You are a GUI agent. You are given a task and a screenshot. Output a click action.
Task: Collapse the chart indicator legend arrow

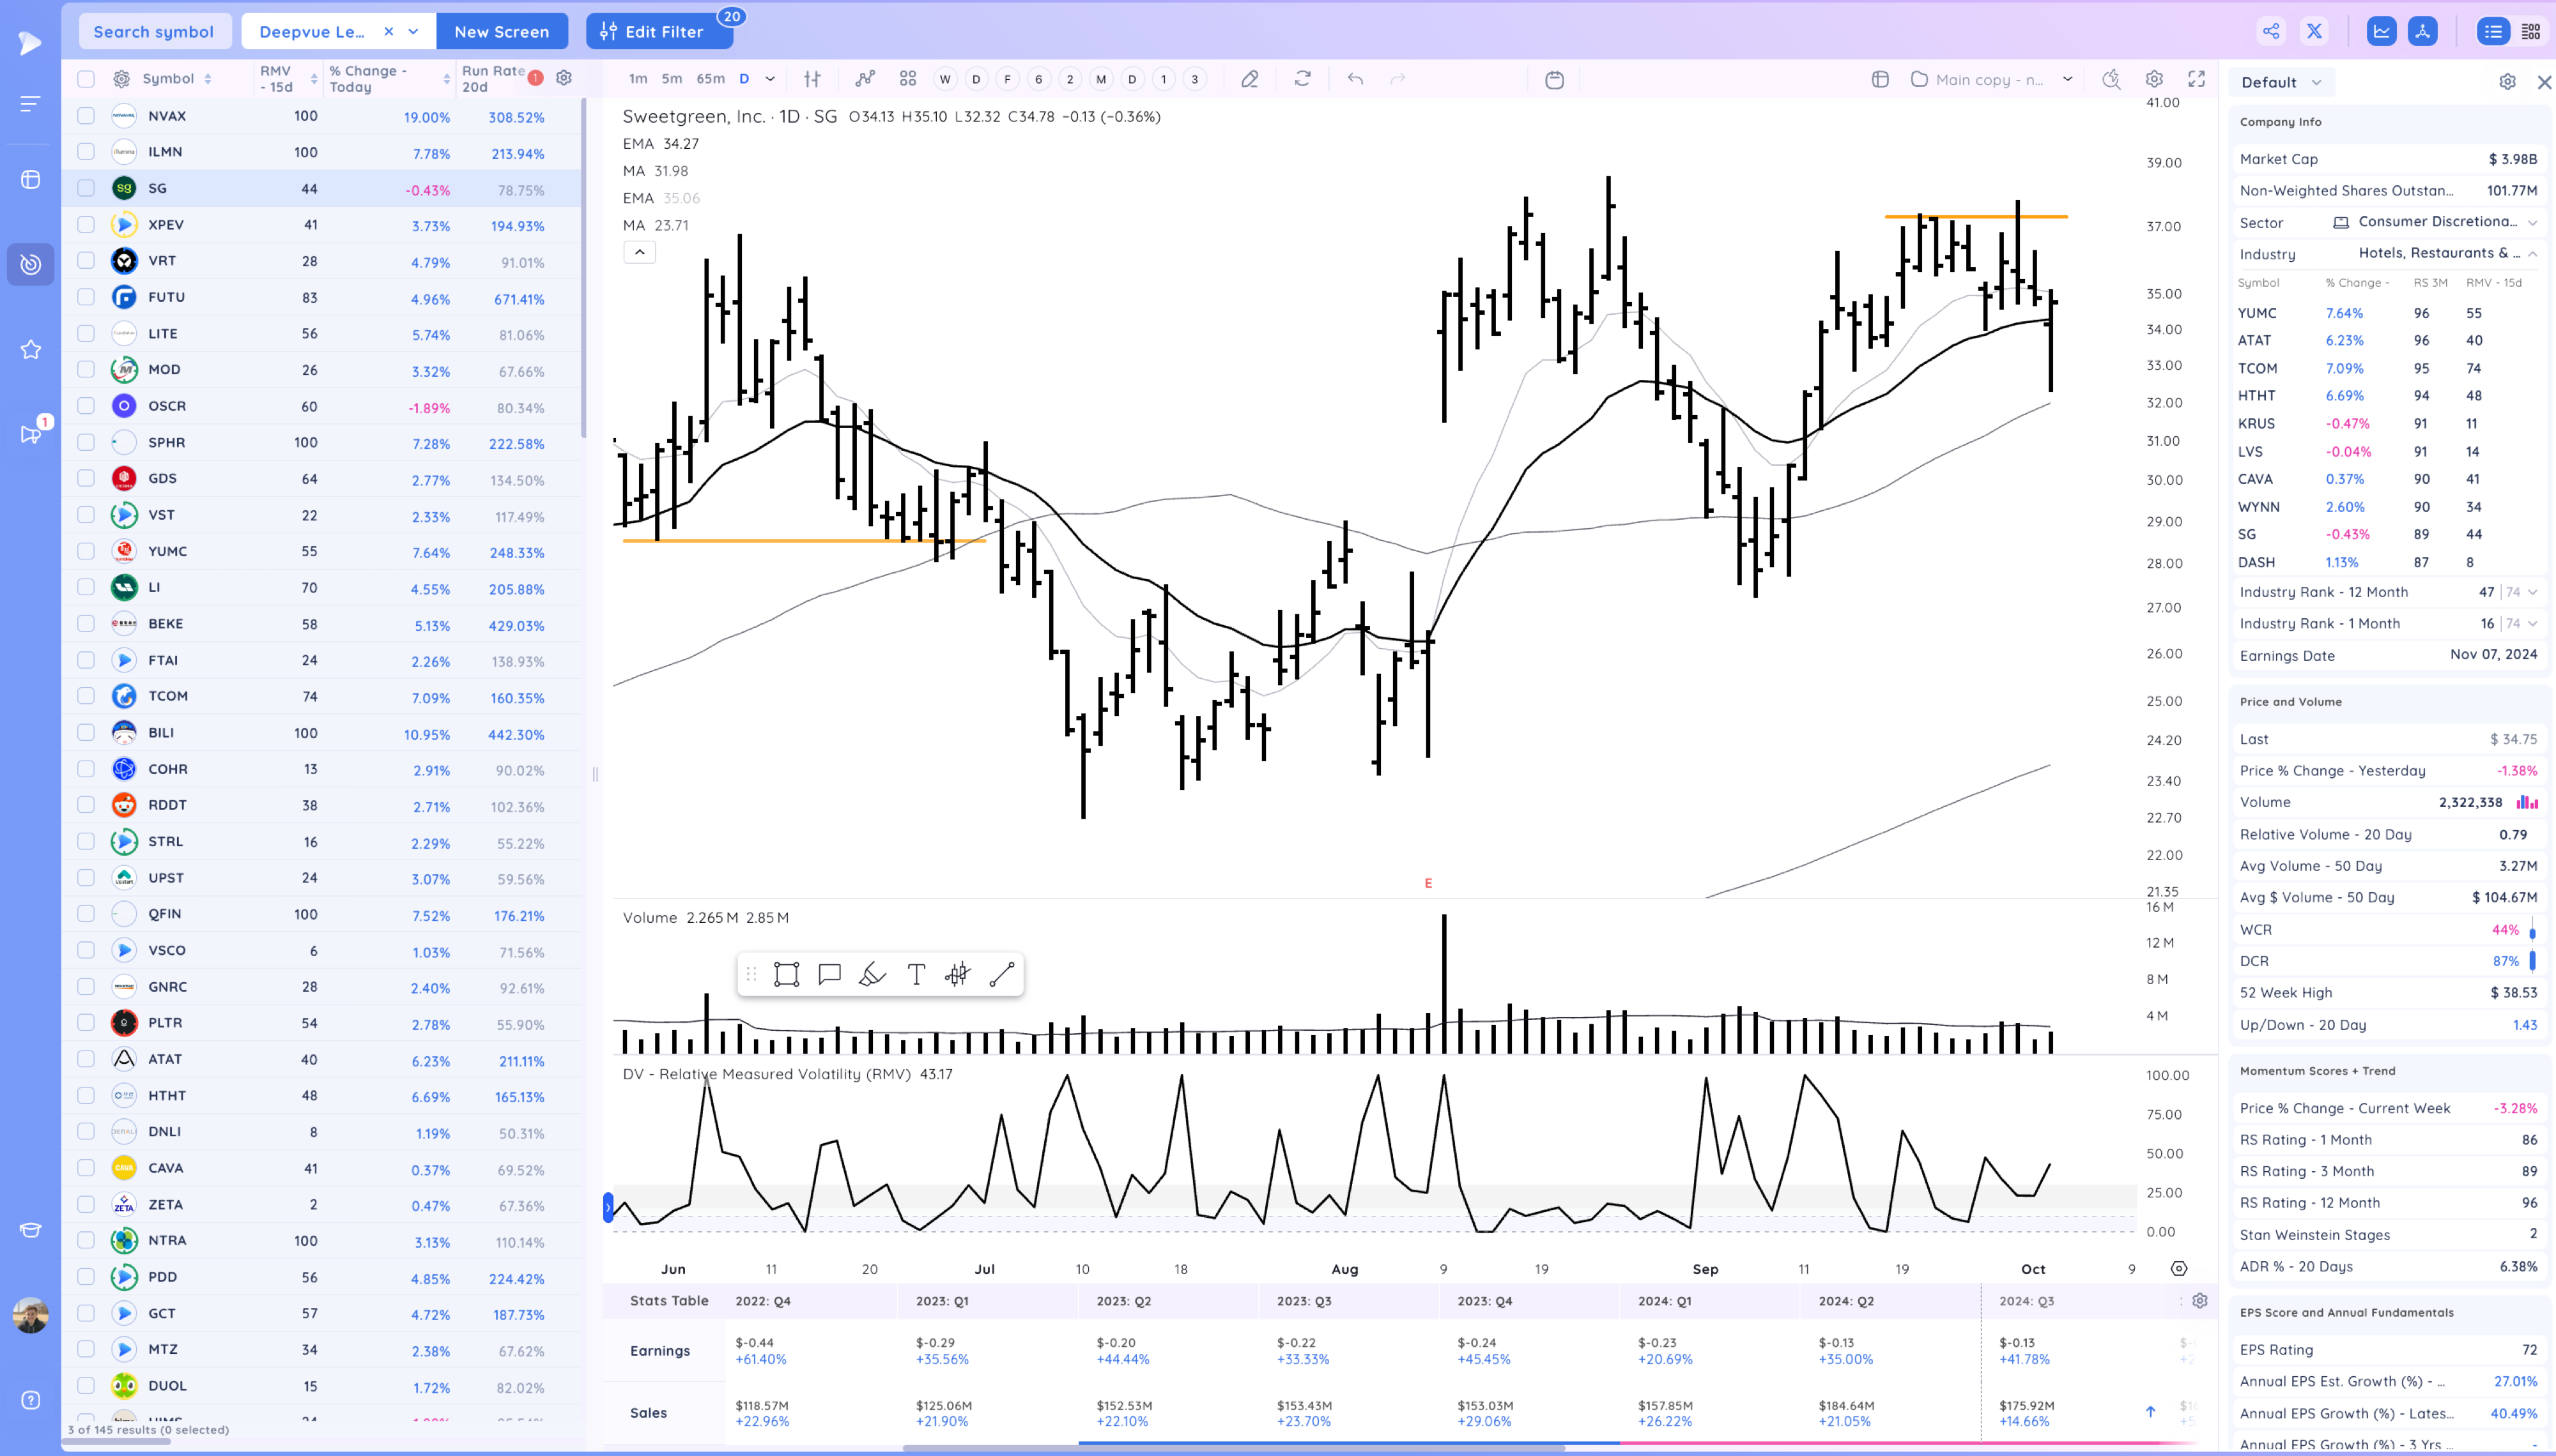click(639, 252)
